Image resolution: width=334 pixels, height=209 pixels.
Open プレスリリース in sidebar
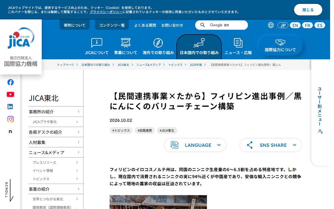coord(56,162)
